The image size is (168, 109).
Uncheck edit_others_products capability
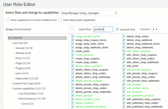pos(124,51)
